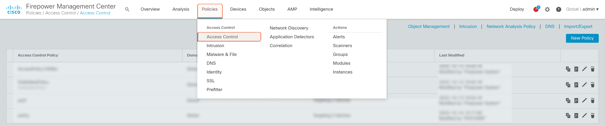
Task: Click the edit pencil in third policy row
Action: point(584,100)
